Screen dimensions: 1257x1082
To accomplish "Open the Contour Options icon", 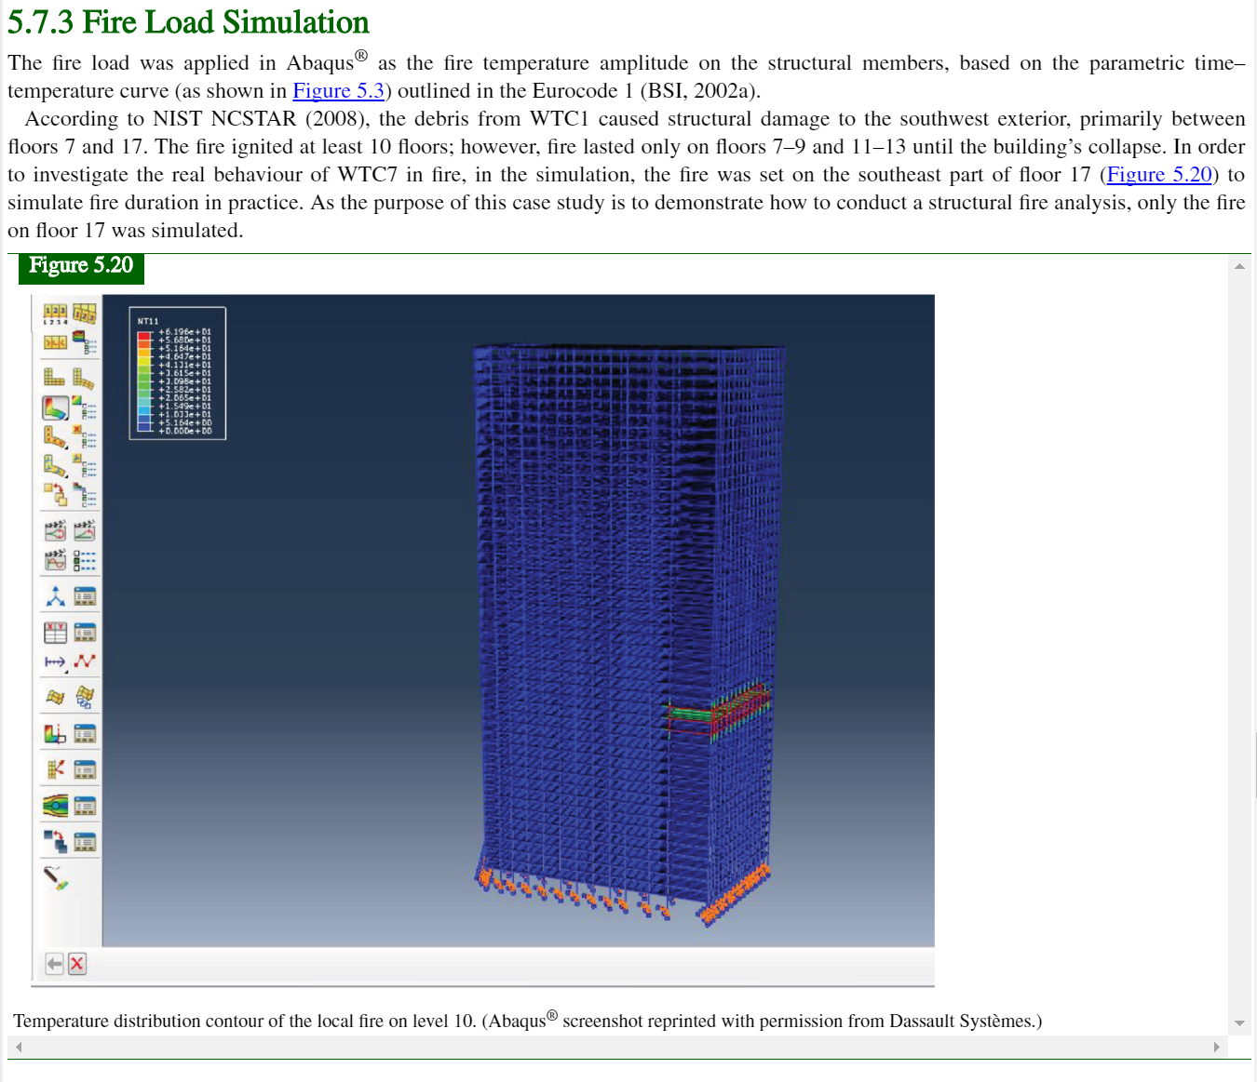I will click(x=85, y=407).
